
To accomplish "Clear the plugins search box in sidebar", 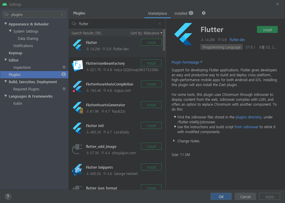I will [62, 14].
